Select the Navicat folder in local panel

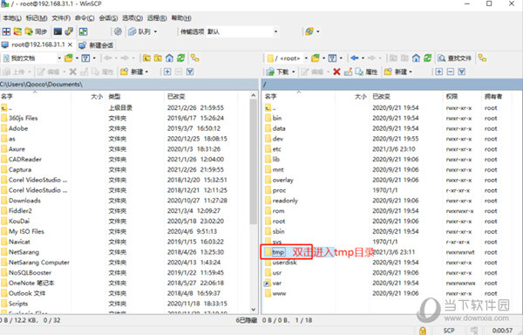(x=19, y=242)
